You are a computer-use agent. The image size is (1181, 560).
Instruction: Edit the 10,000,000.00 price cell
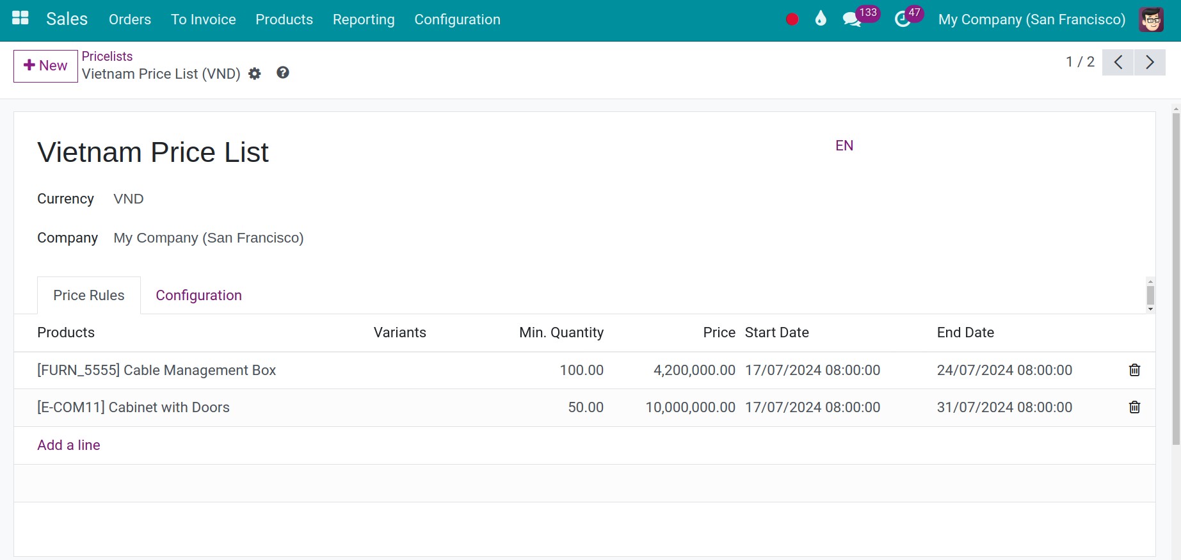point(690,407)
